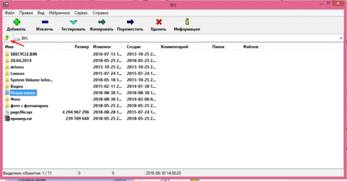
Task: Click the Lenovo folder icon
Action: 7,73
